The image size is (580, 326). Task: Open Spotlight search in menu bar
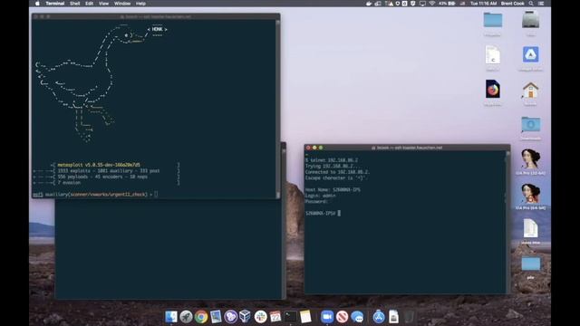tap(531, 4)
